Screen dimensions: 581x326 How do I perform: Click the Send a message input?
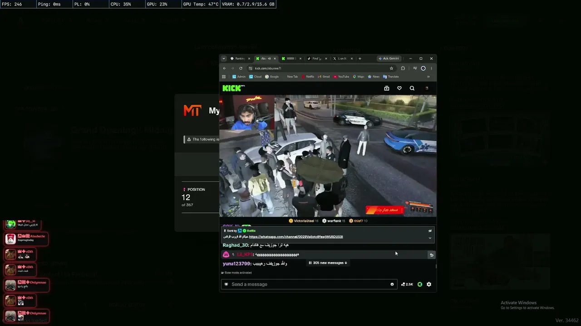(x=309, y=284)
